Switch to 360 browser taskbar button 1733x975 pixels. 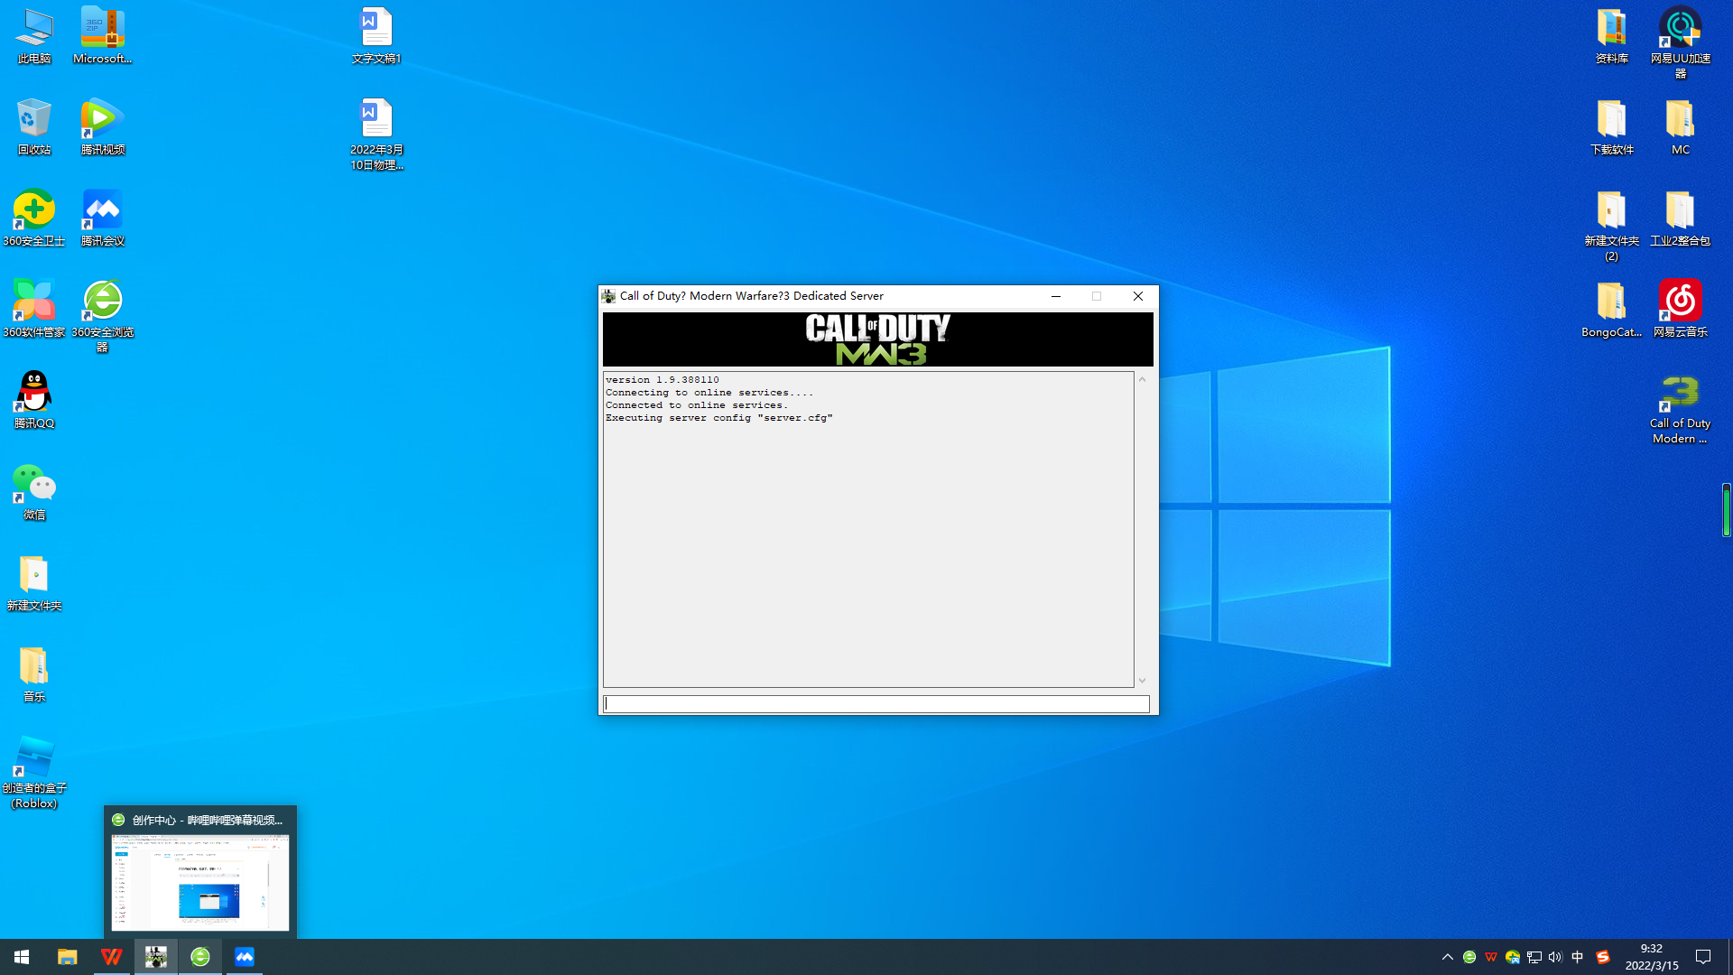coord(200,957)
